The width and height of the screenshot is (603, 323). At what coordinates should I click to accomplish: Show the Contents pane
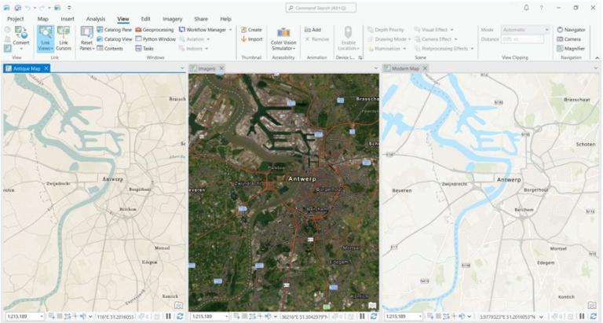[110, 49]
